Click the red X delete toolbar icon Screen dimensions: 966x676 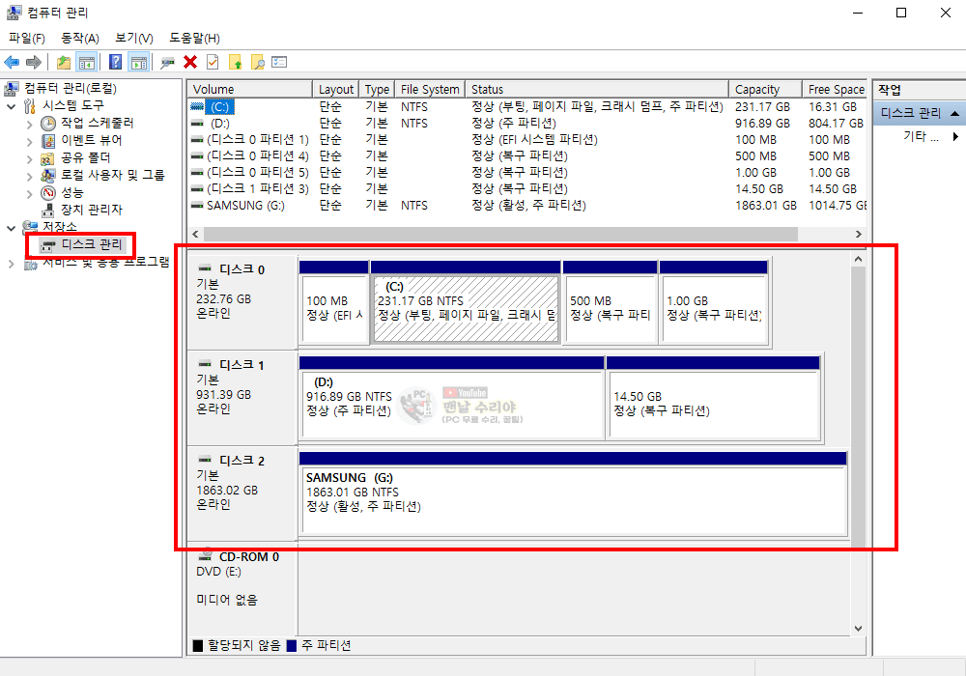click(x=190, y=63)
